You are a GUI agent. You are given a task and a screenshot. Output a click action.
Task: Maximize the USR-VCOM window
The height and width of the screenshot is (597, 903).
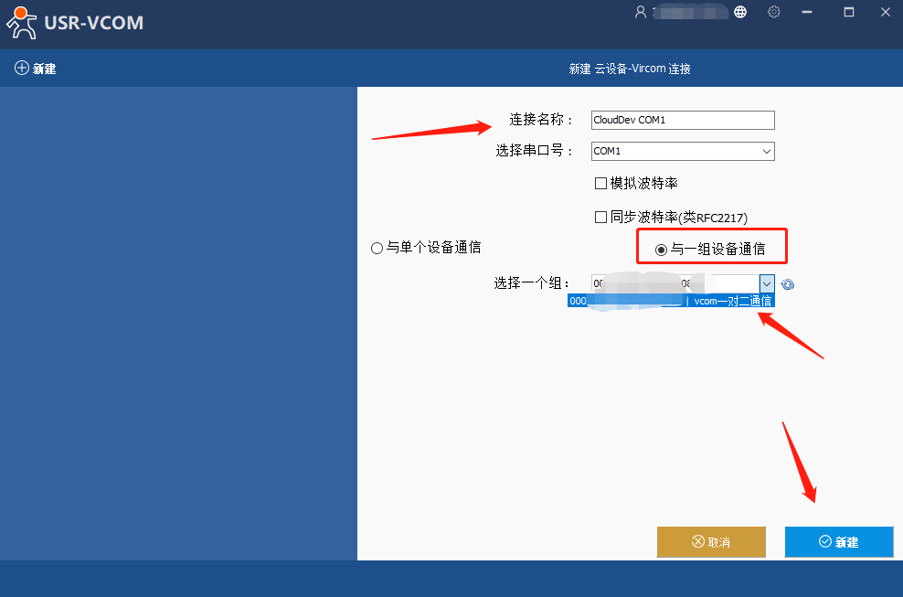(x=849, y=12)
